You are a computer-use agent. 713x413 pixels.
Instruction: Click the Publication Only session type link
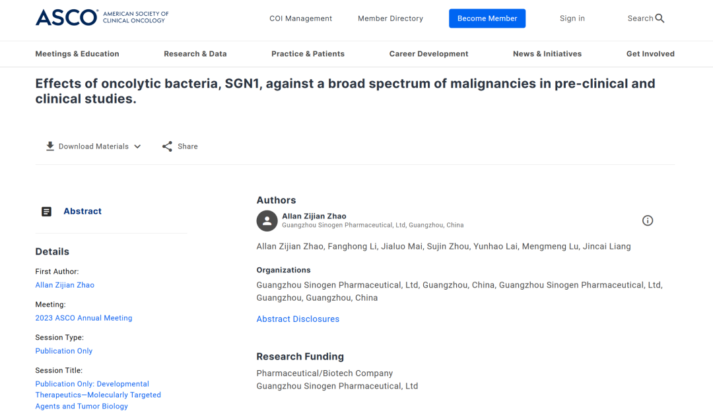[64, 351]
